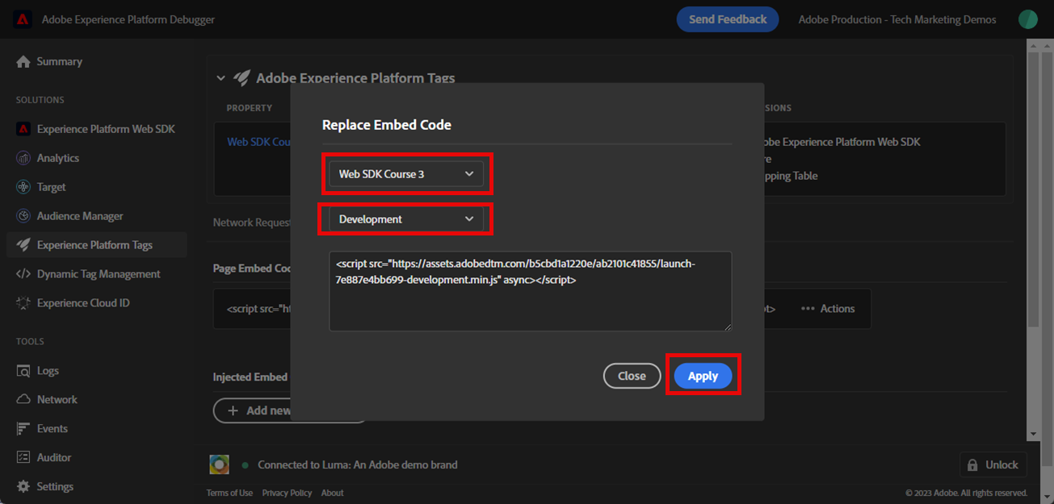
Task: Open the Logs tool icon
Action: (x=23, y=371)
